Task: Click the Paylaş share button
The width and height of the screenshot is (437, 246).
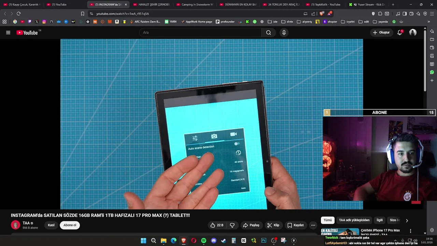Action: [251, 225]
